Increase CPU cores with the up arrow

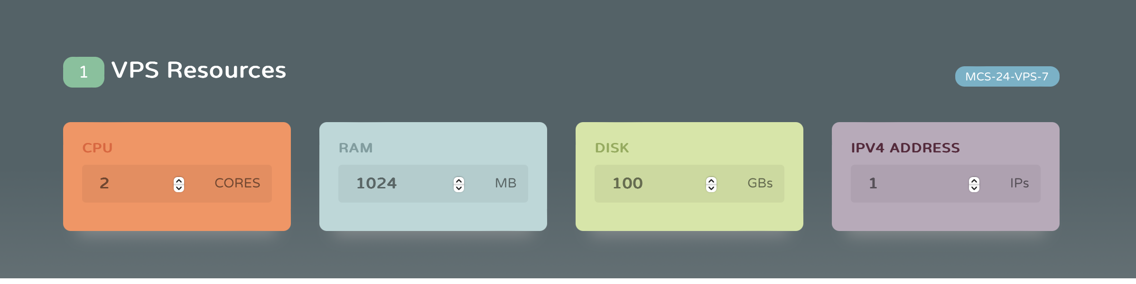(x=179, y=180)
